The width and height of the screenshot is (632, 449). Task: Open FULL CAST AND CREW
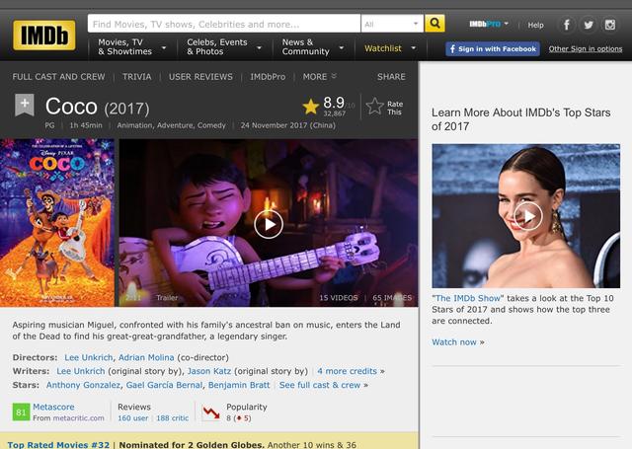[58, 77]
